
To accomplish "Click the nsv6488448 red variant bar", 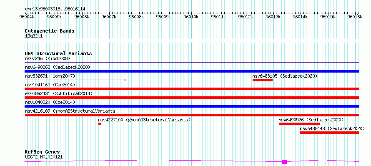I will point(330,133).
